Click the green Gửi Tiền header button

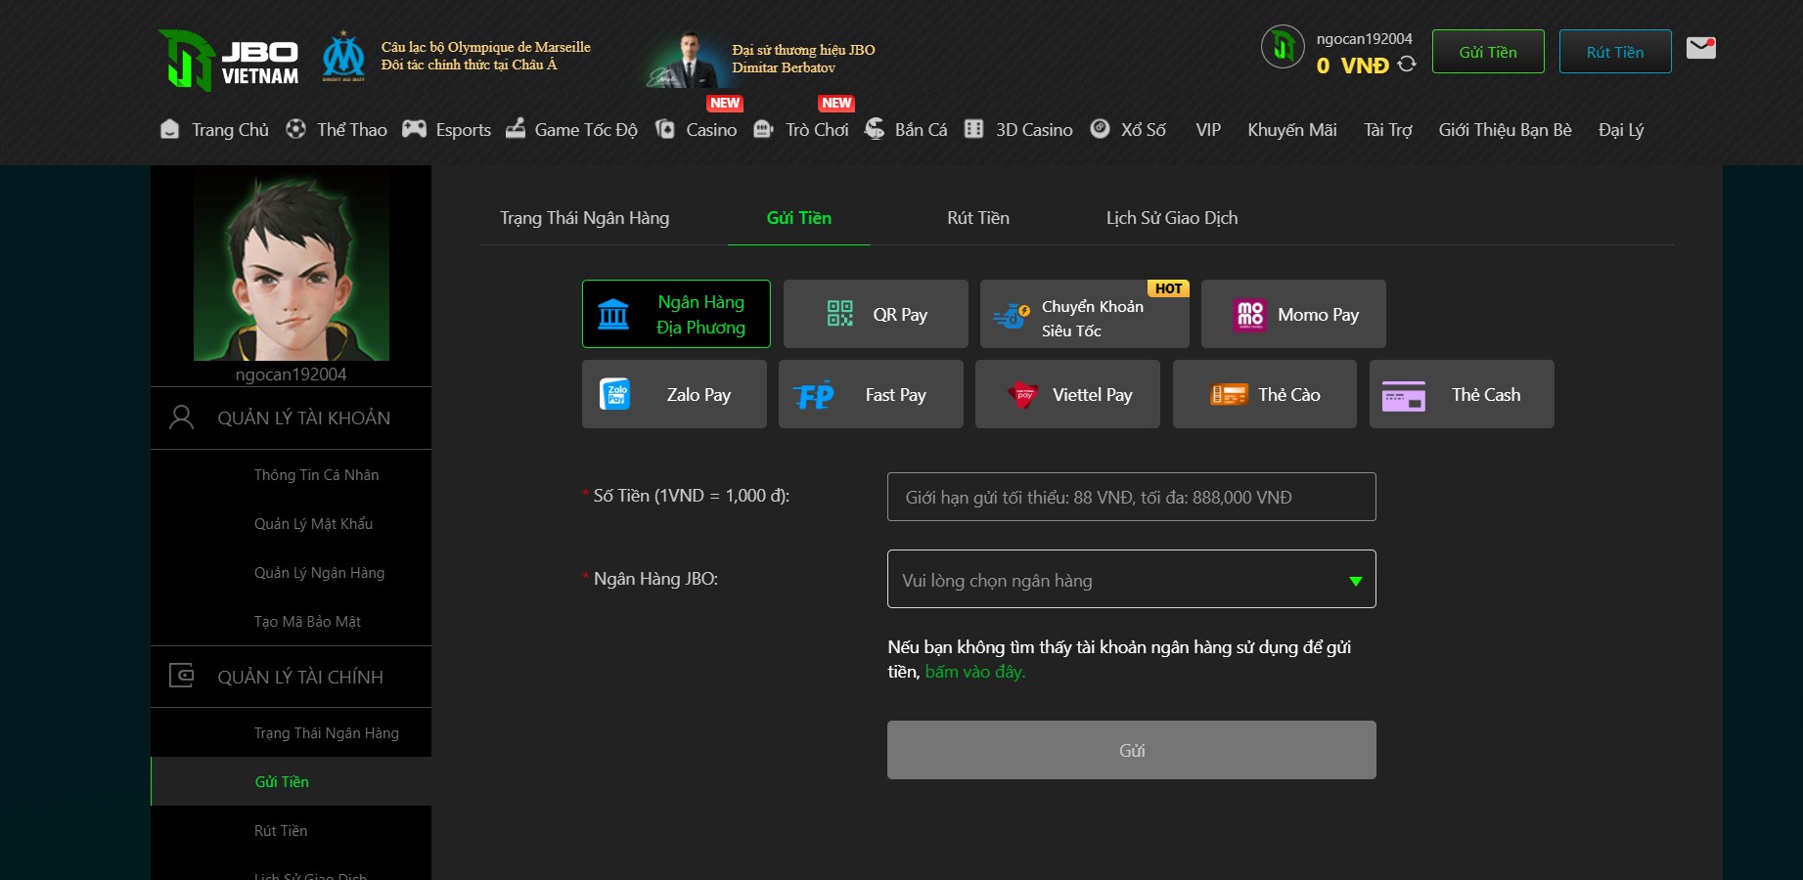click(x=1488, y=52)
